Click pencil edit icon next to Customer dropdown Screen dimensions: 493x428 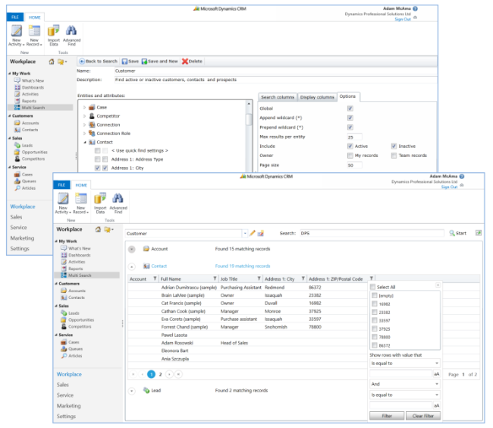pos(252,233)
